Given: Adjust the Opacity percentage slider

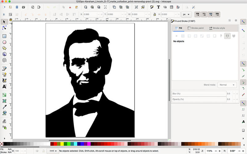Looking at the screenshot, I should pyautogui.click(x=199, y=99).
